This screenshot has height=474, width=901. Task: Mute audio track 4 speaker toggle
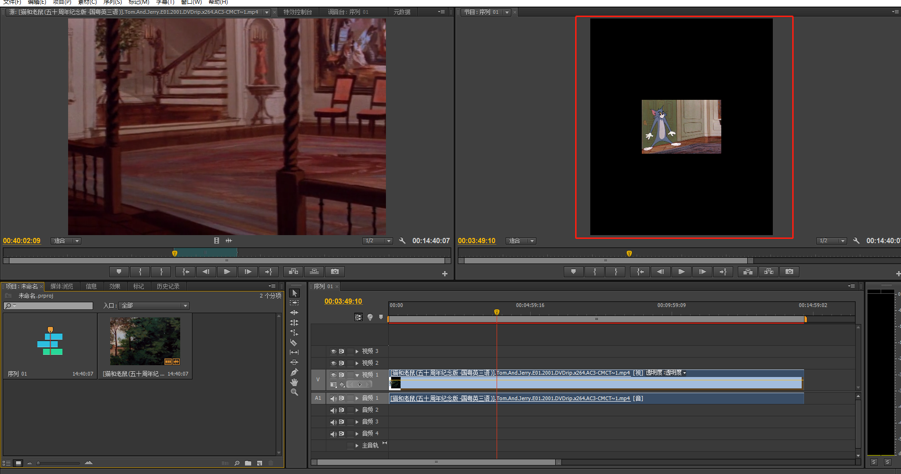coord(333,434)
